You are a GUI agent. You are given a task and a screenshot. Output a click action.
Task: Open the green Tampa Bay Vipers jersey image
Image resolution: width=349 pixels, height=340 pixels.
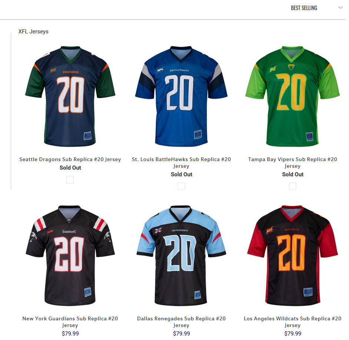(293, 96)
